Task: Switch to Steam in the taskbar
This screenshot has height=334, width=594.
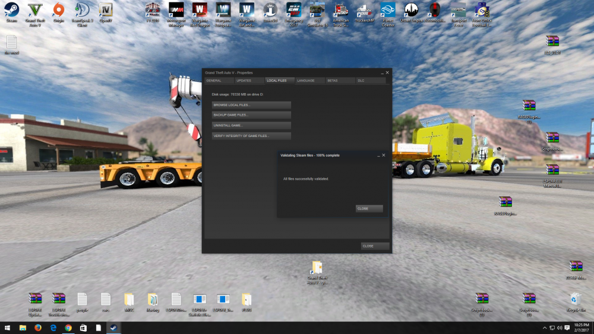Action: [113, 328]
